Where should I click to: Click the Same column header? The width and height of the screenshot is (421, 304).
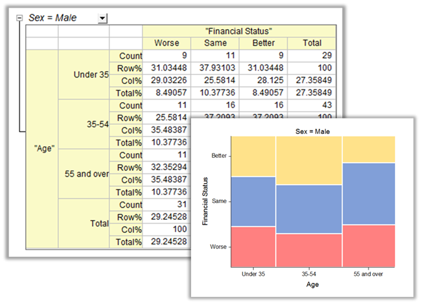pos(214,43)
